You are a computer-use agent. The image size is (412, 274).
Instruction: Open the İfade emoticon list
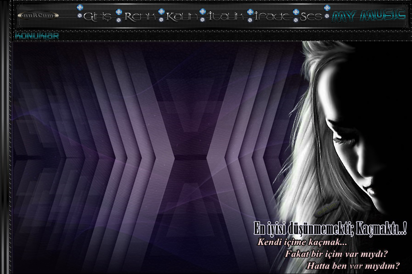click(273, 17)
